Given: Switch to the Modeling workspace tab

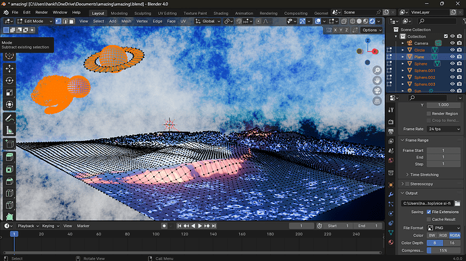Looking at the screenshot, I should point(119,13).
